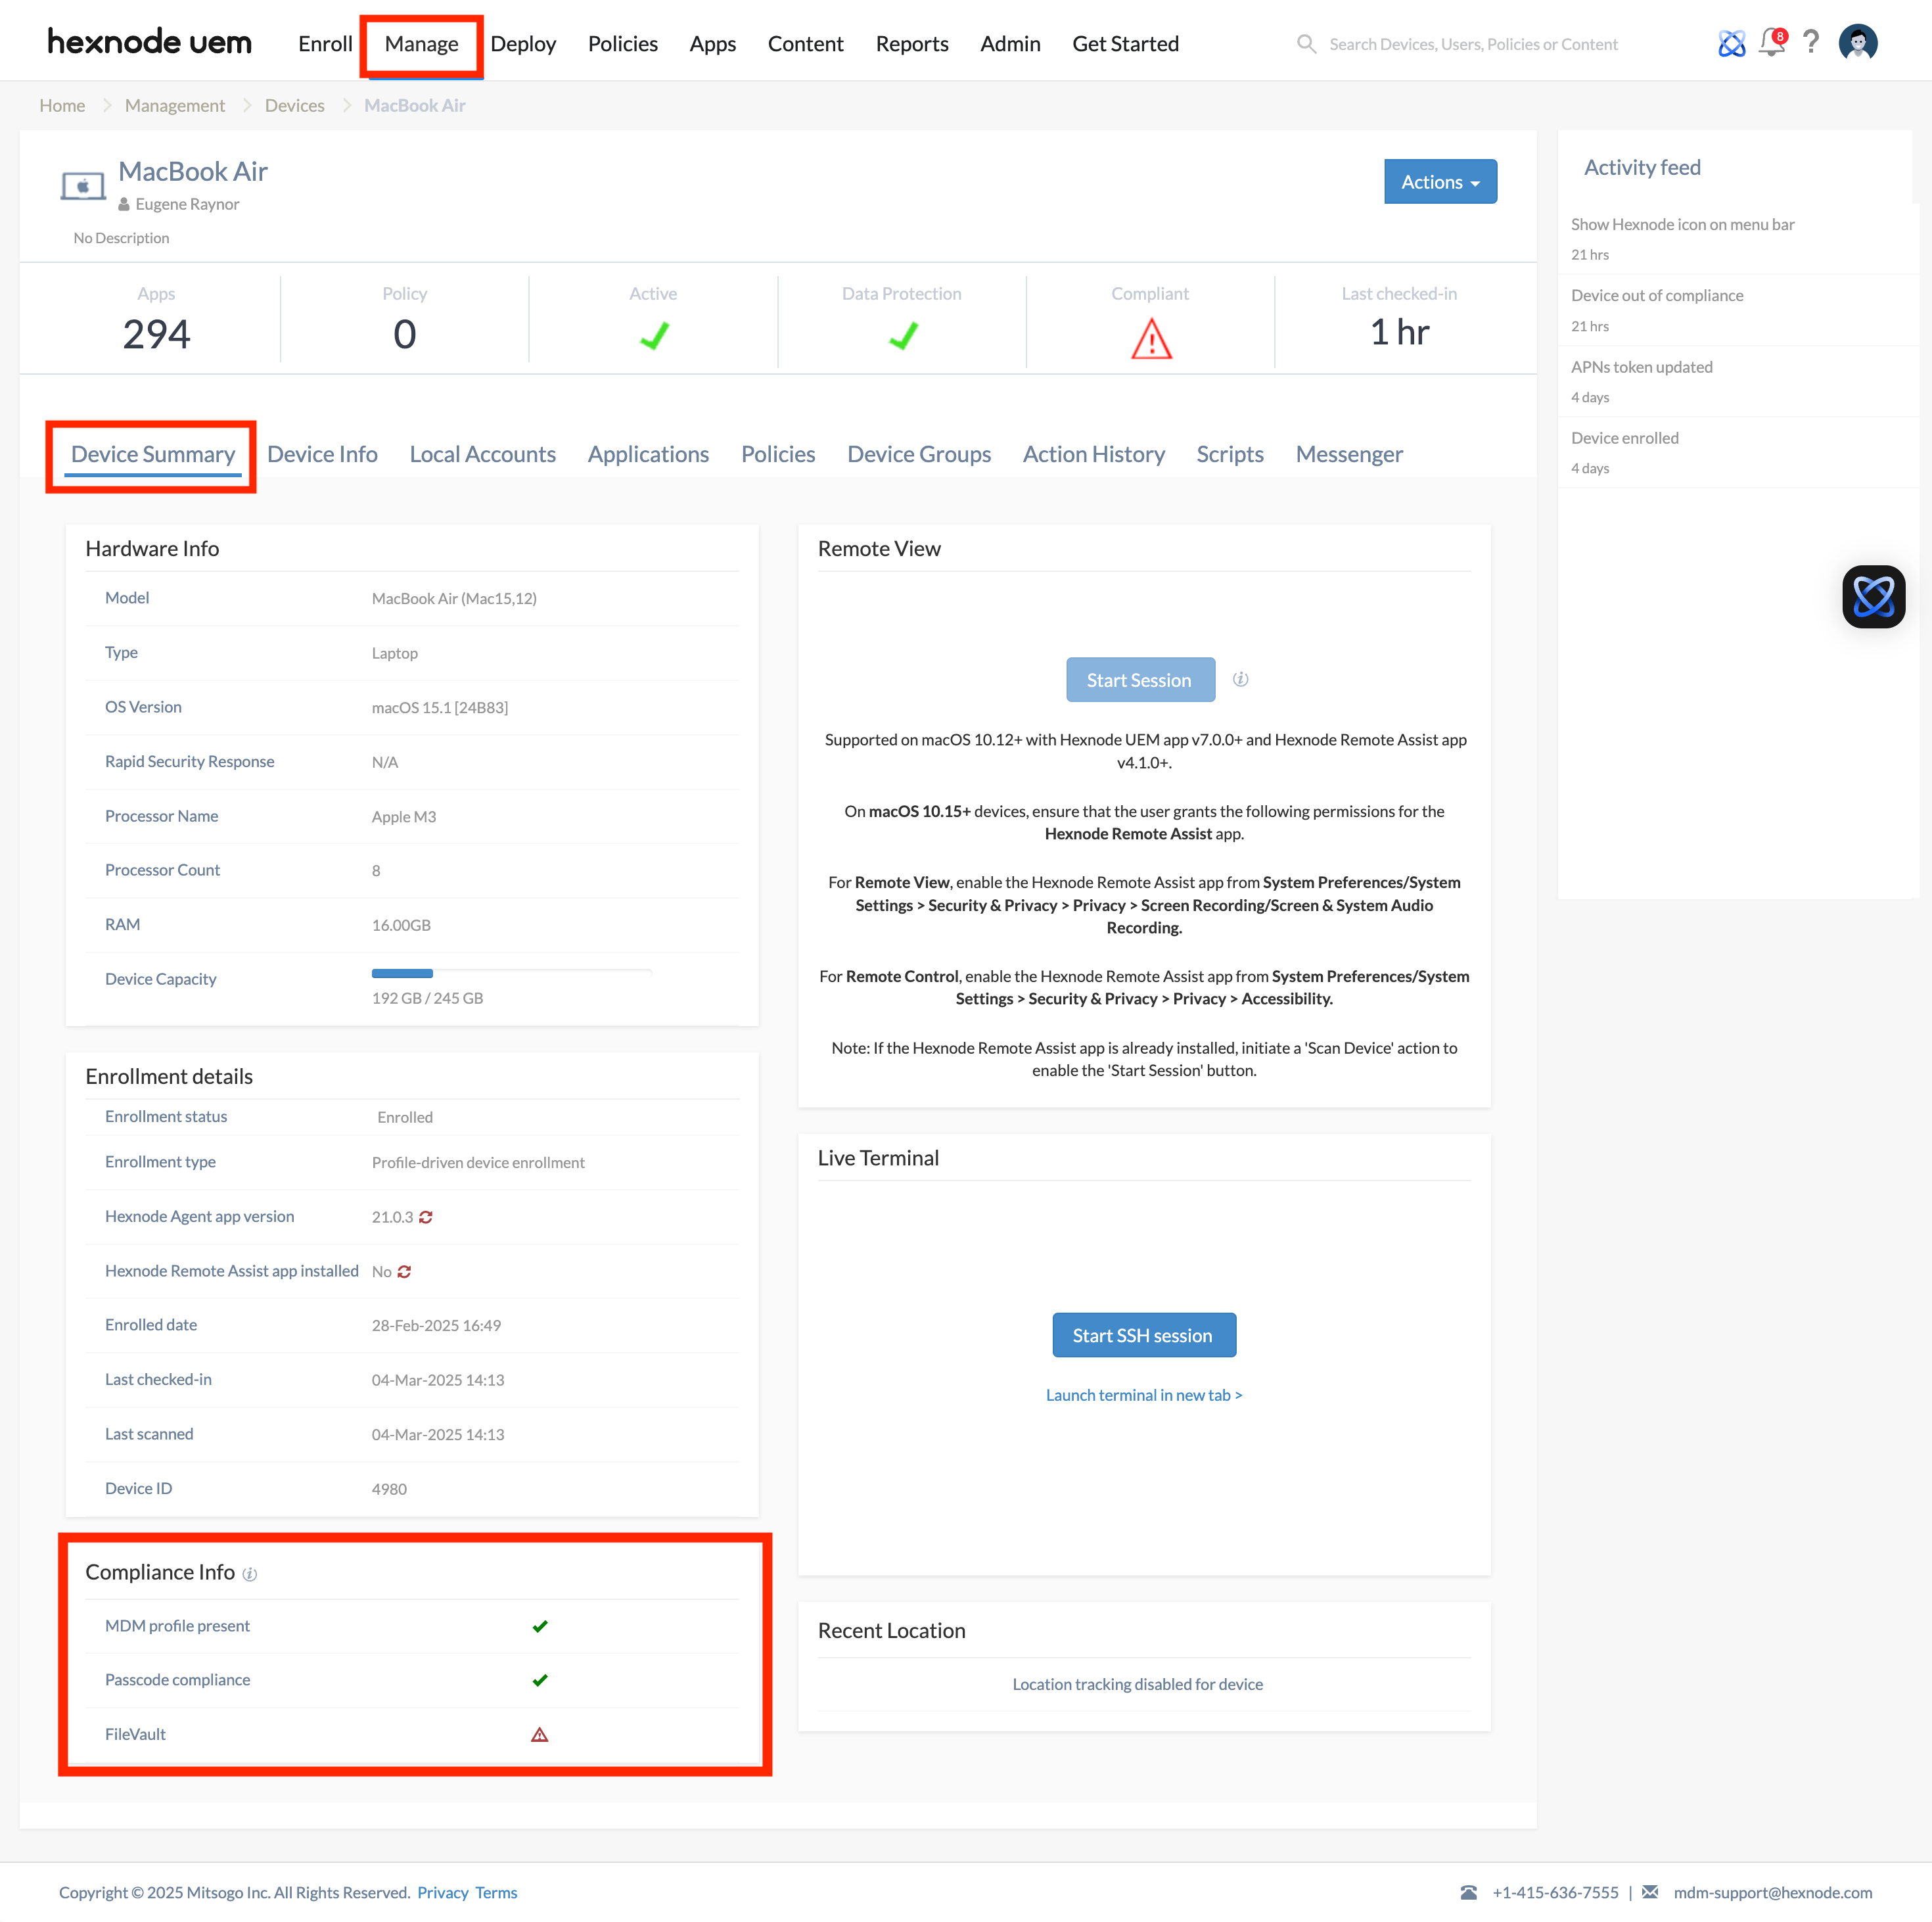
Task: Open the Enroll menu
Action: point(325,44)
